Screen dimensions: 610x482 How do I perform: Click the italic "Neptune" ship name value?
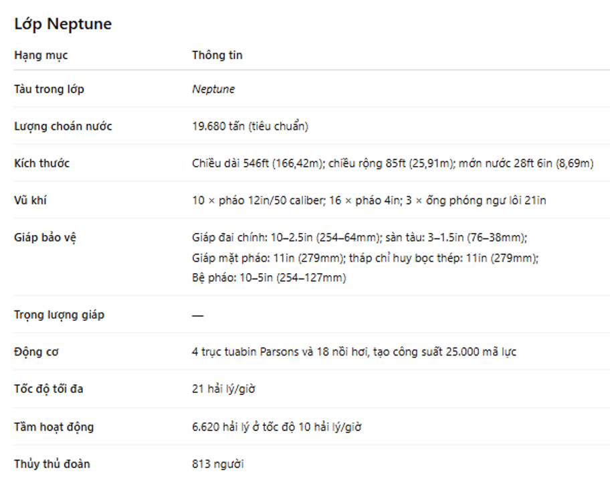tap(213, 89)
